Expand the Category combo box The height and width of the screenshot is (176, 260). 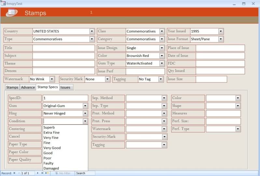pos(162,39)
